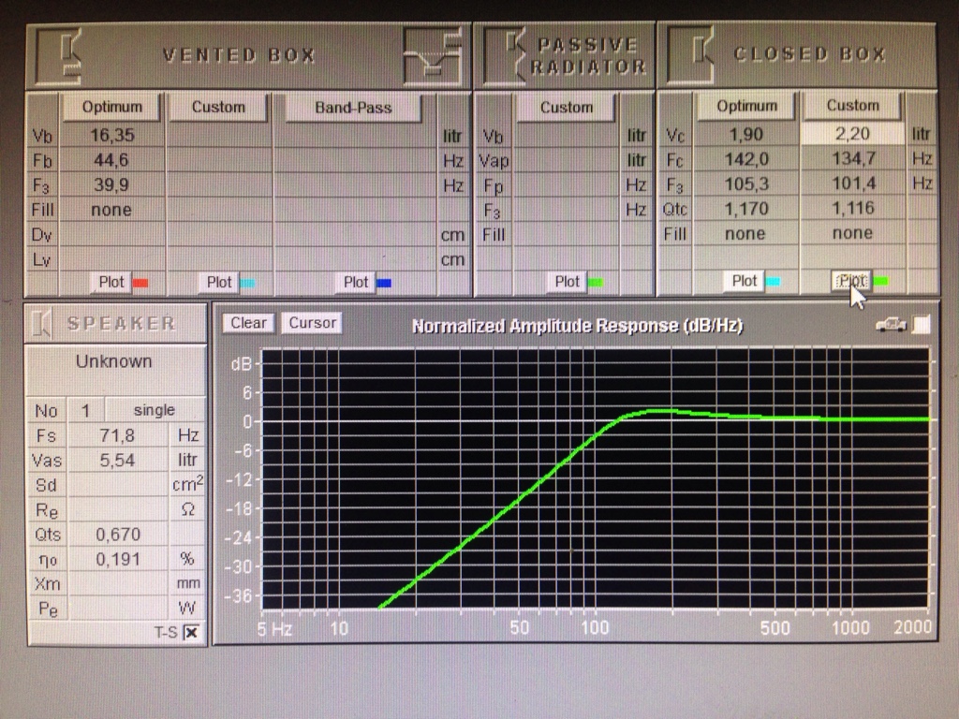
Task: Plot the band-pass response (blue)
Action: pos(355,282)
